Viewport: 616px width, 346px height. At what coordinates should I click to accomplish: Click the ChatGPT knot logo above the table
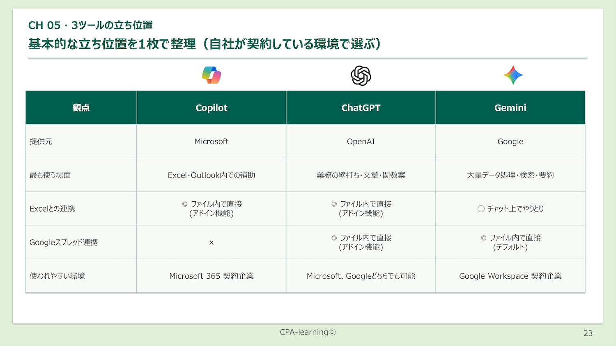pos(361,76)
